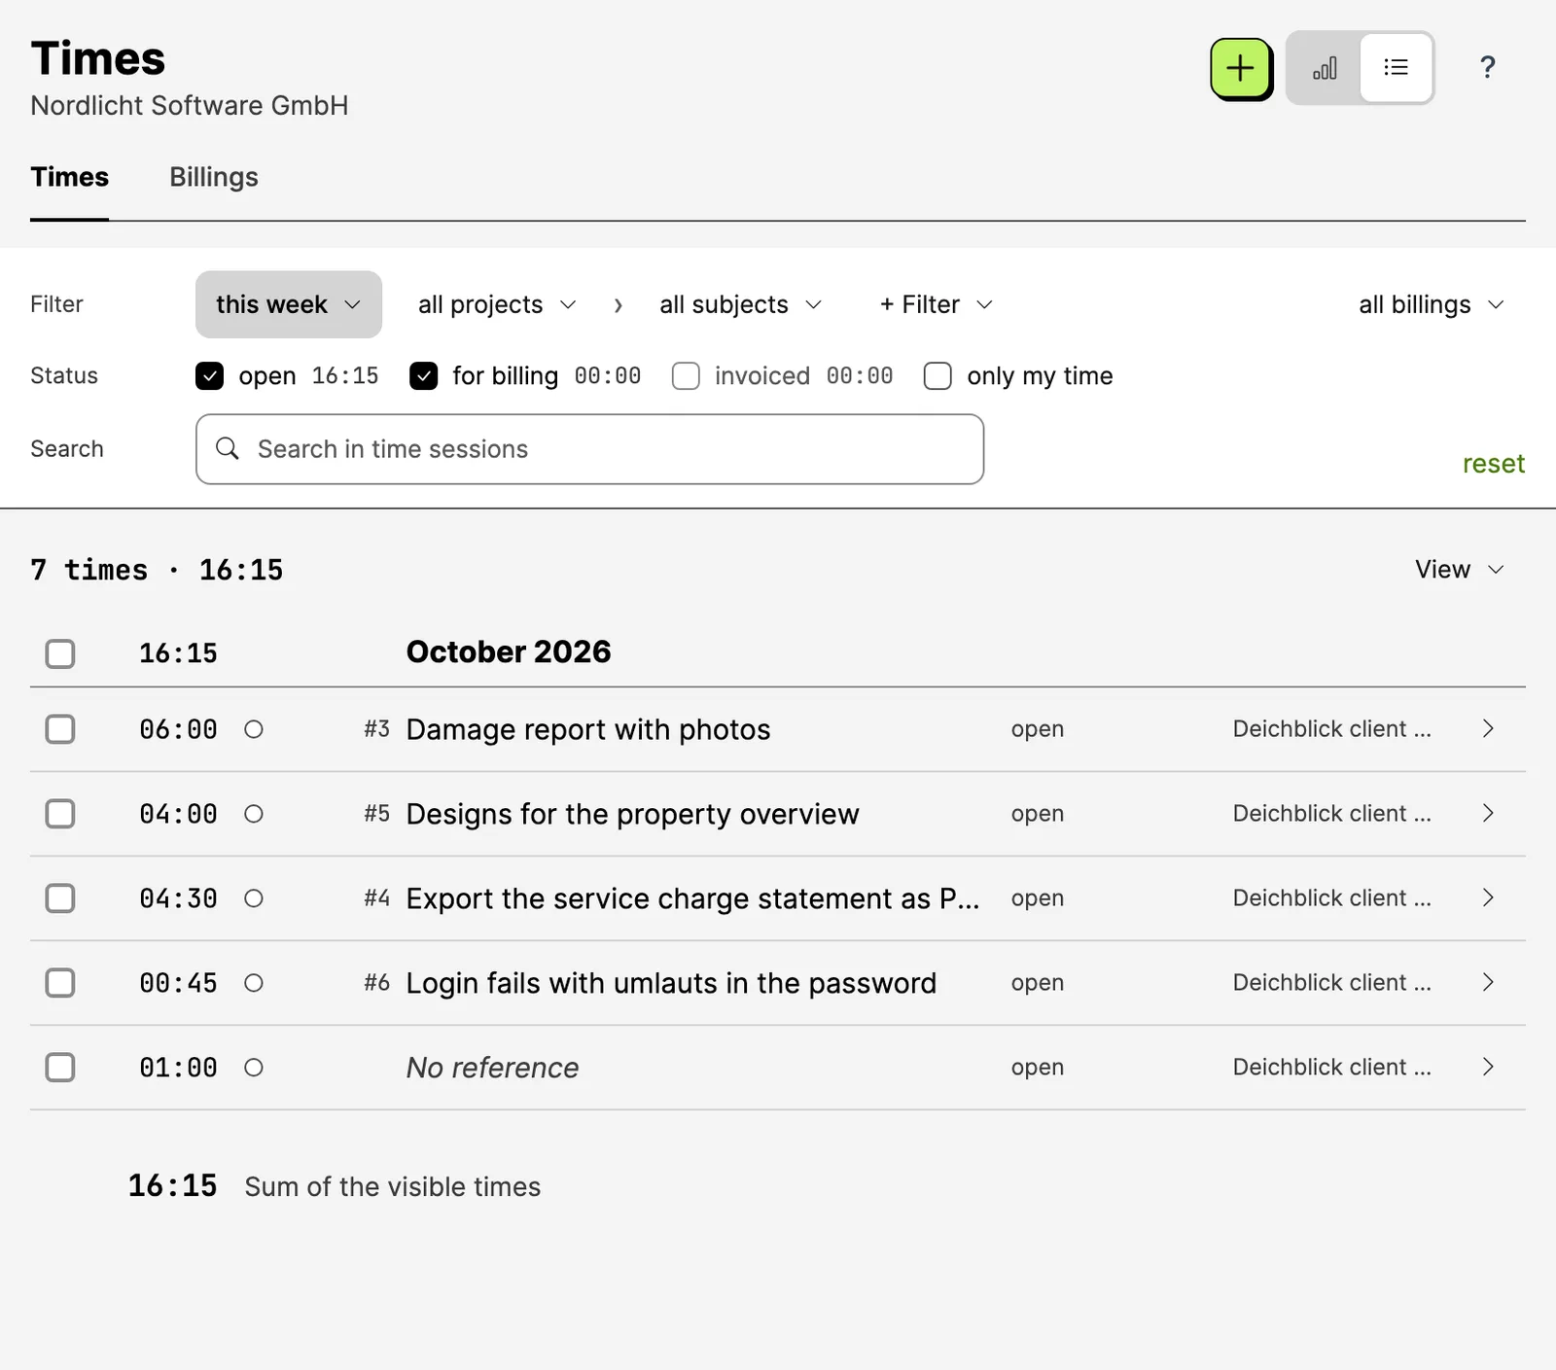Expand the View options dropdown
This screenshot has width=1556, height=1370.
tap(1460, 569)
